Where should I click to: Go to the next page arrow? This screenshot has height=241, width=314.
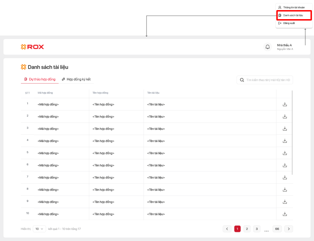click(289, 229)
